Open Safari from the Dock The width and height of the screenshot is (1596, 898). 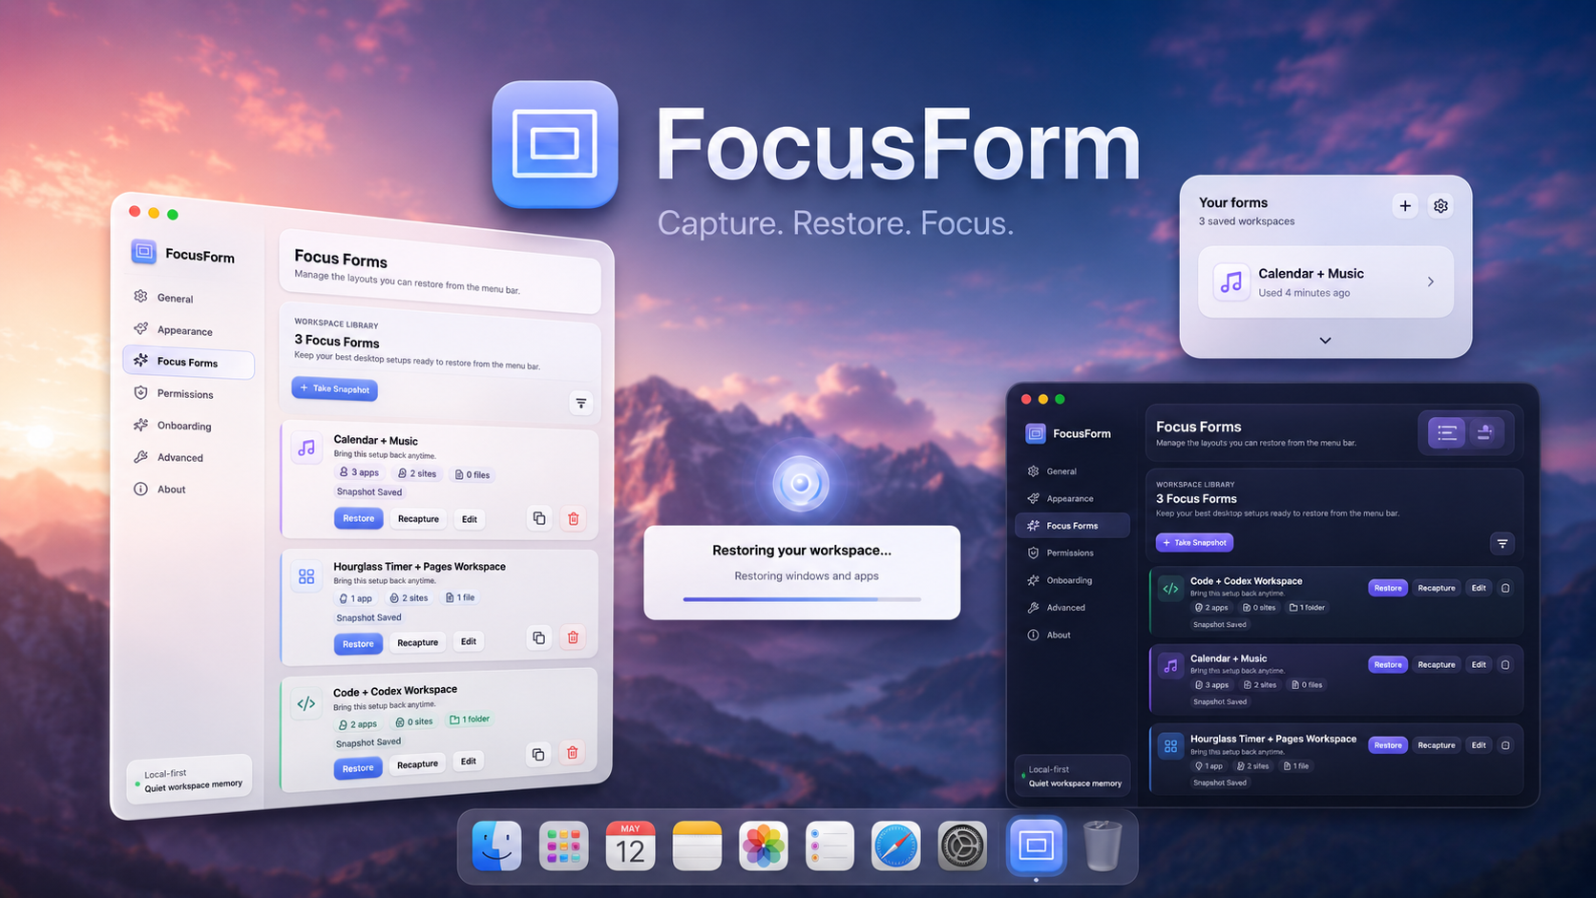point(895,846)
